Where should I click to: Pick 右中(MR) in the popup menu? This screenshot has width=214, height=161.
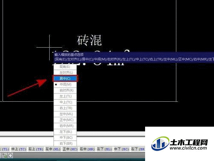[x=65, y=126]
